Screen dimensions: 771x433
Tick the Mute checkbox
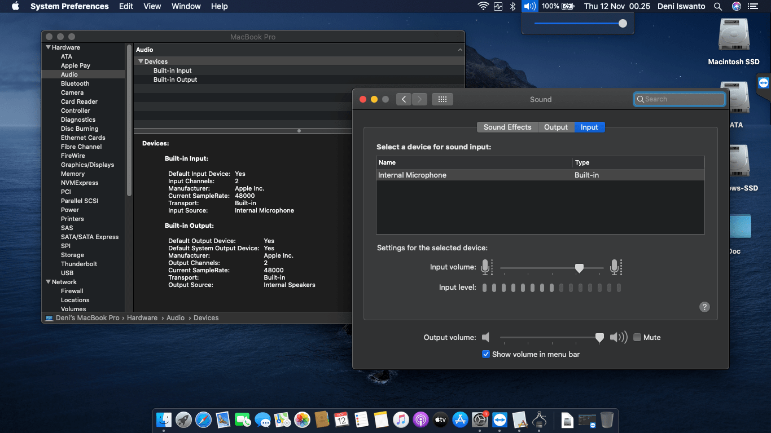[637, 337]
